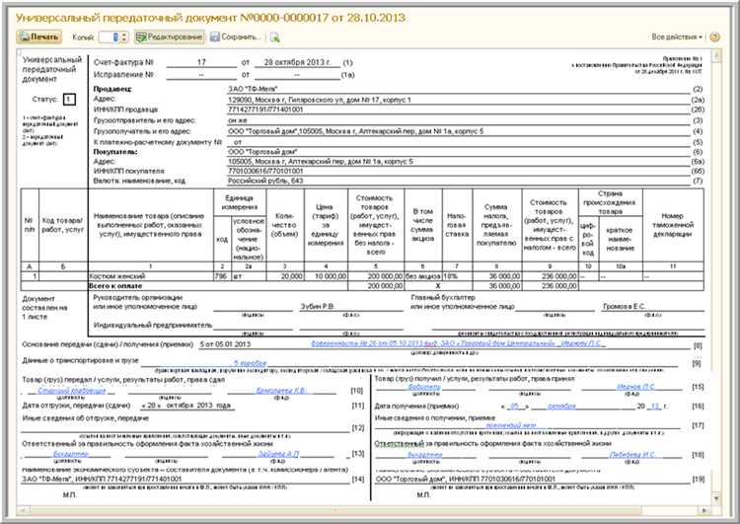Screen dimensions: 740x524
Task: Open print preview magnifier icon
Action: click(275, 37)
